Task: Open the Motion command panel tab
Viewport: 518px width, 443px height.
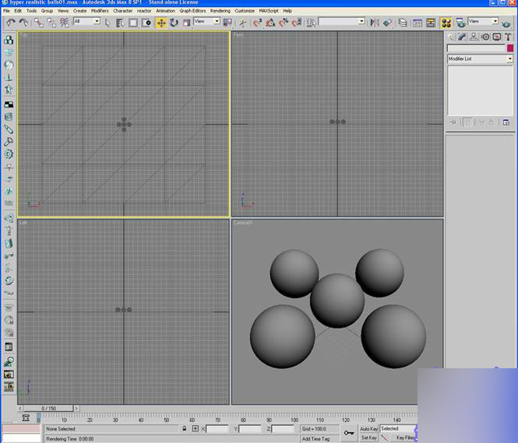Action: tap(485, 37)
